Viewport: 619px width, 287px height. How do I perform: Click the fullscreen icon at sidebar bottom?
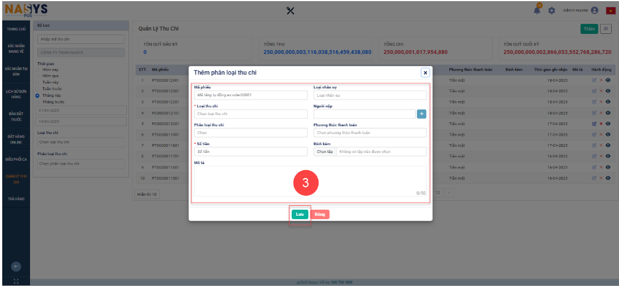pos(16,281)
